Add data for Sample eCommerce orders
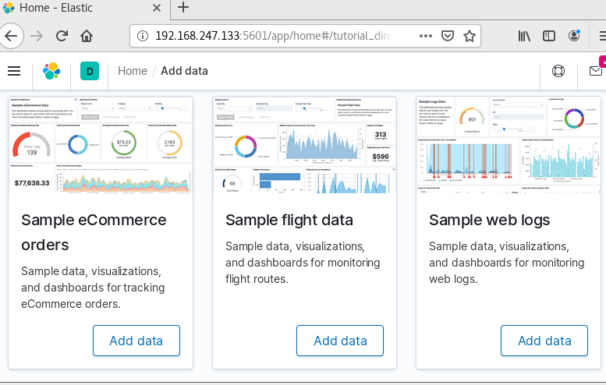 coord(136,341)
